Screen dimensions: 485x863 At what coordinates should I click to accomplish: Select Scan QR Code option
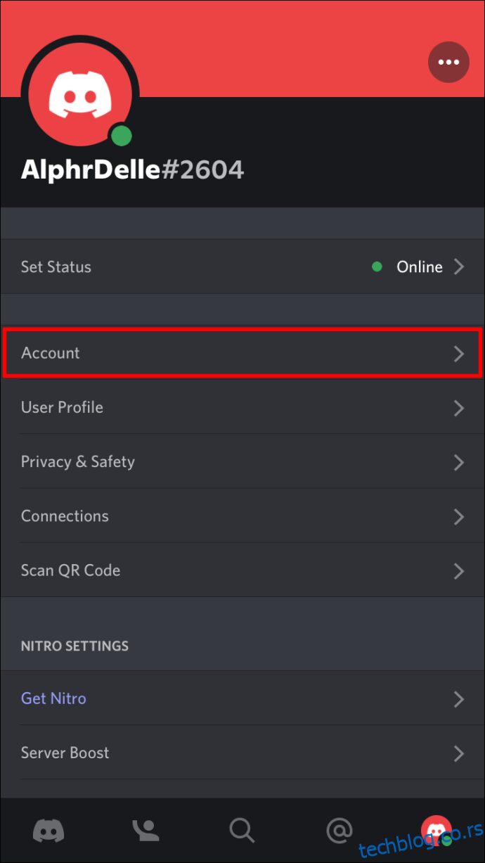242,570
